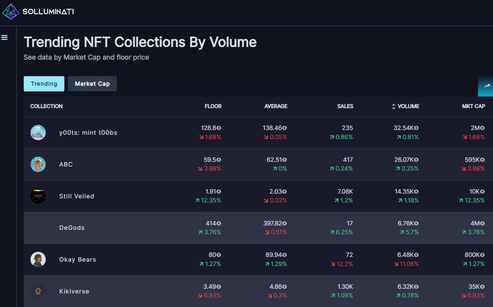Open the Okay Bears collection avatar
This screenshot has height=307, width=493.
click(x=38, y=259)
